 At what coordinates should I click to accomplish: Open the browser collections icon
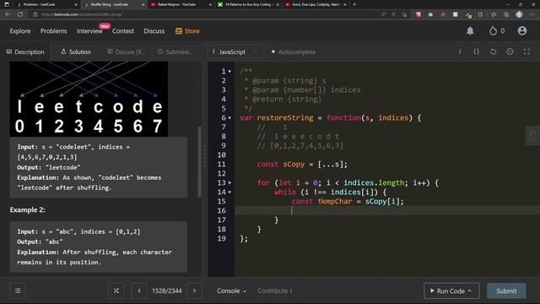[x=506, y=14]
